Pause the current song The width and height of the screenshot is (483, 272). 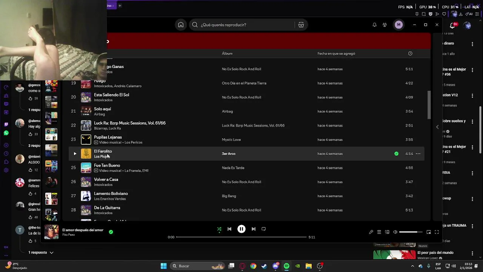(241, 229)
